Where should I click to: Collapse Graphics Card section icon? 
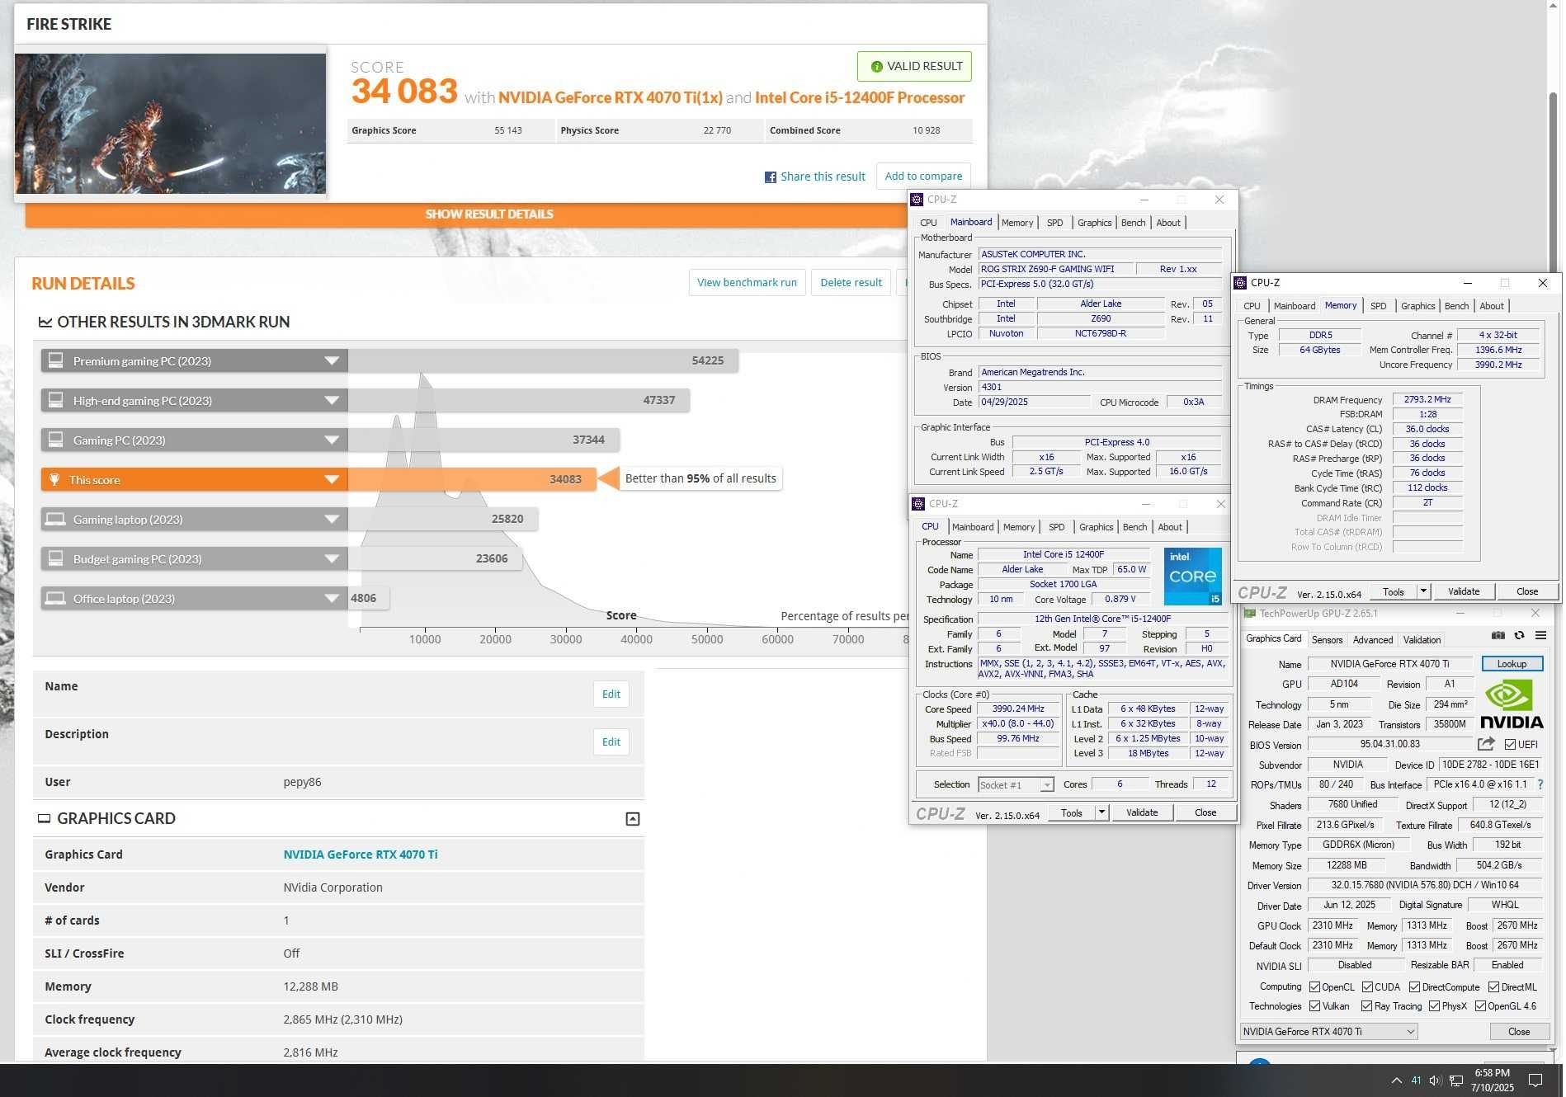pos(633,819)
